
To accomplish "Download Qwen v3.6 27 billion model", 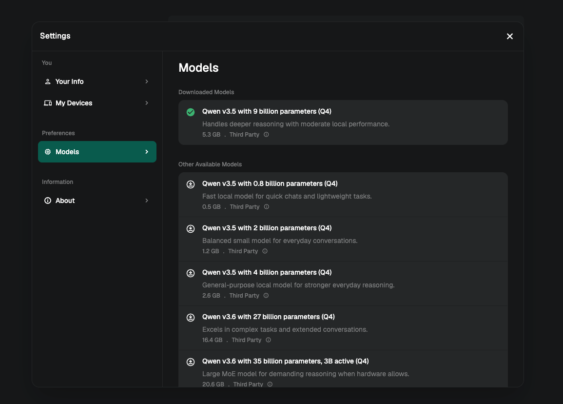I will click(191, 317).
